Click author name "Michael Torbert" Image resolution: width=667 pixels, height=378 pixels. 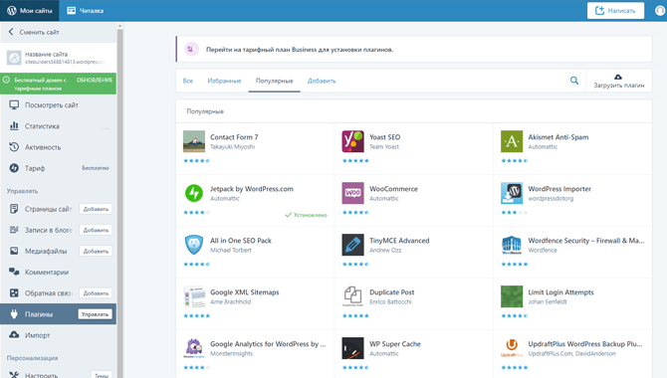click(x=231, y=250)
